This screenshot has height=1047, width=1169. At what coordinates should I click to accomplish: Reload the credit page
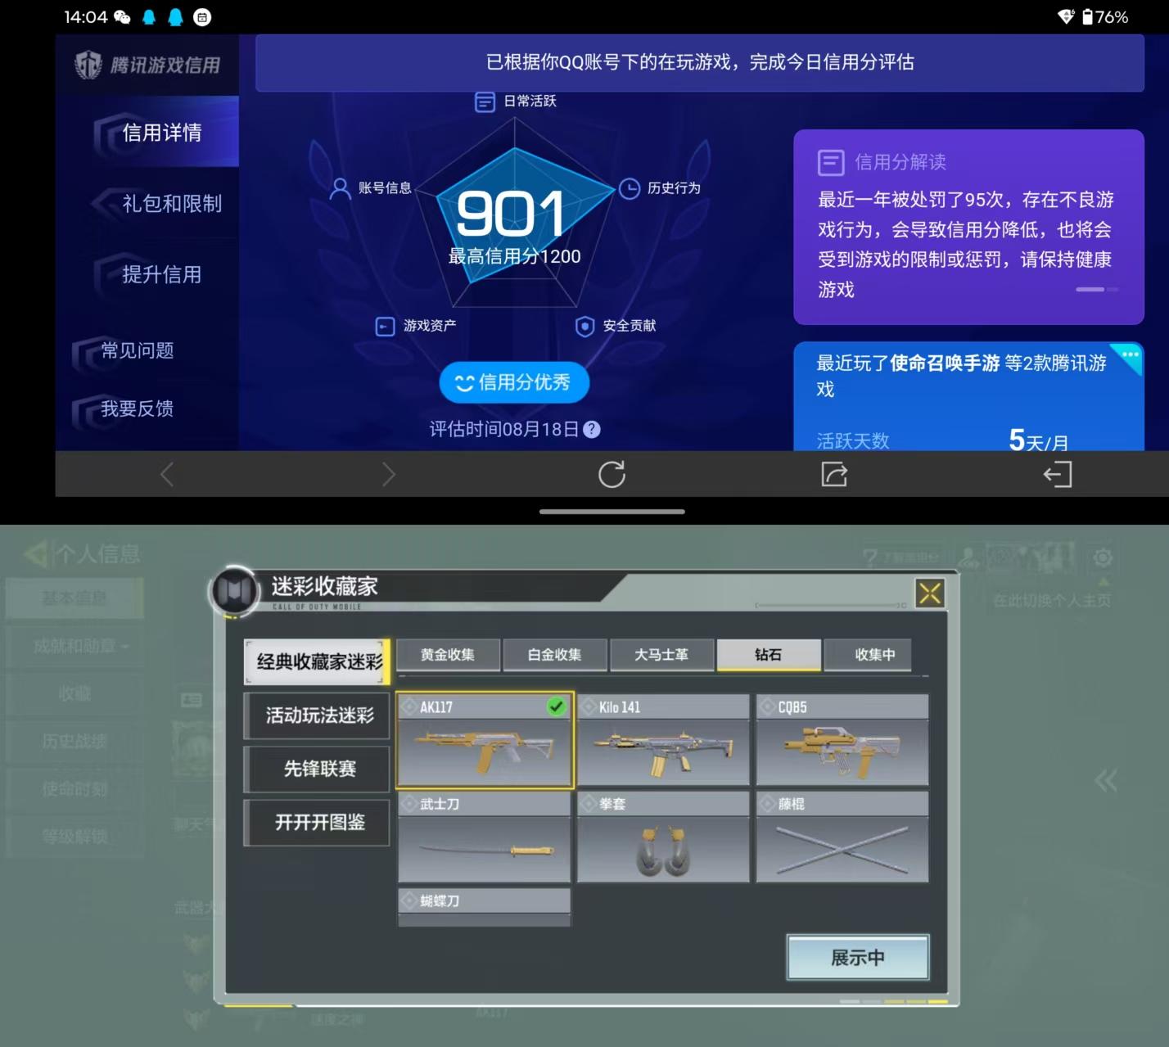[612, 474]
